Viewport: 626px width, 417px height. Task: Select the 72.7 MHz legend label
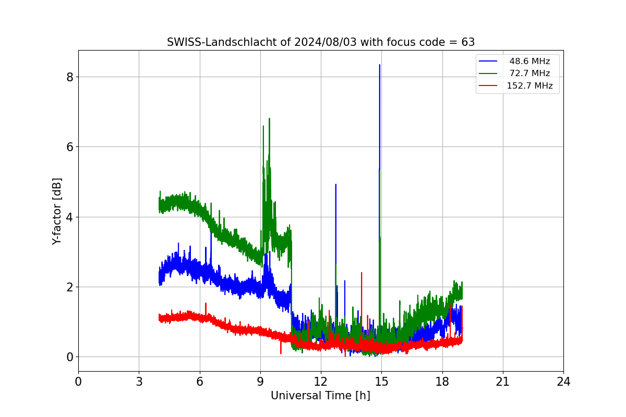[529, 73]
